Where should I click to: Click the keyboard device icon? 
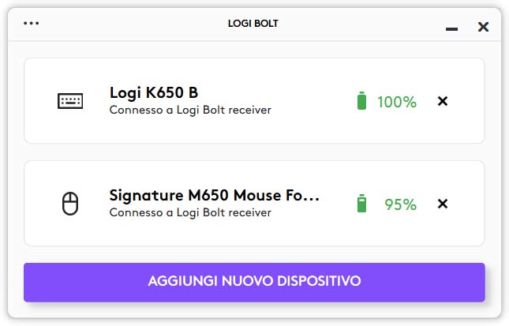pos(70,101)
